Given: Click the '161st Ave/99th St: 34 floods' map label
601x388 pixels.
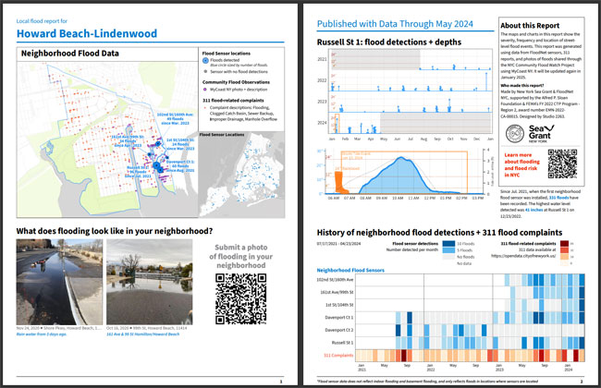Looking at the screenshot, I should click(128, 141).
